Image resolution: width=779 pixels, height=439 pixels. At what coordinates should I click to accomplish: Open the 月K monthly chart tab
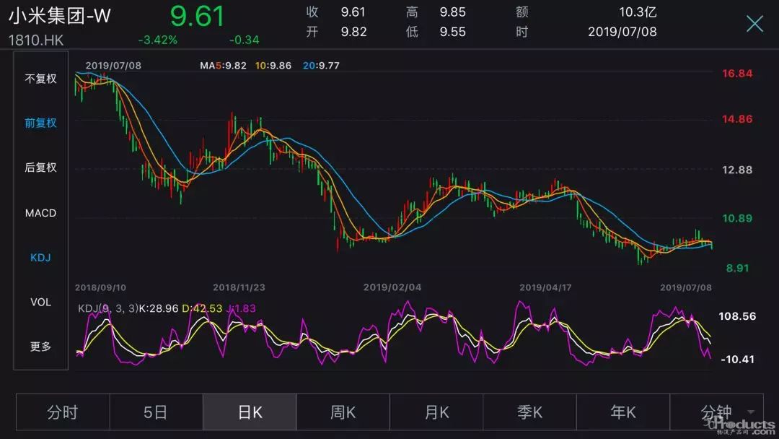click(436, 412)
